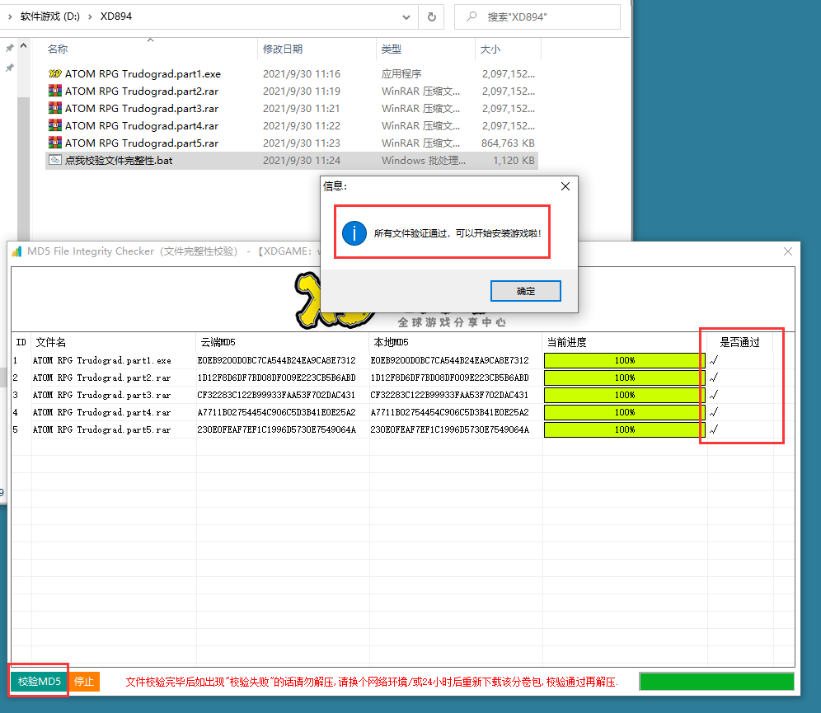Click the MD5 checker window title icon
The width and height of the screenshot is (821, 713).
click(x=16, y=251)
